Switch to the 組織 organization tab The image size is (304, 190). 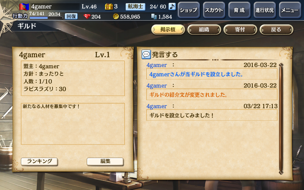204,29
